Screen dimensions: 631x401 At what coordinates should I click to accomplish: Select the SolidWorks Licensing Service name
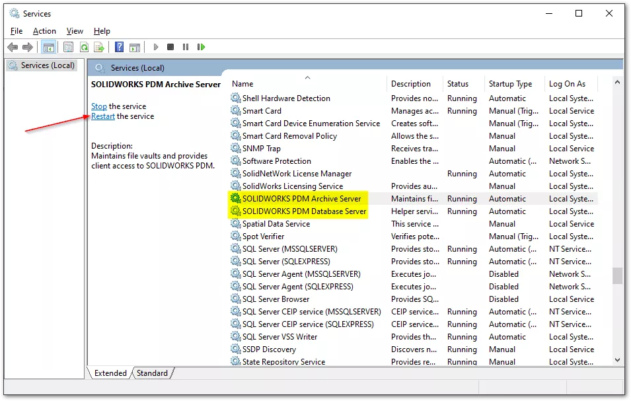point(293,186)
